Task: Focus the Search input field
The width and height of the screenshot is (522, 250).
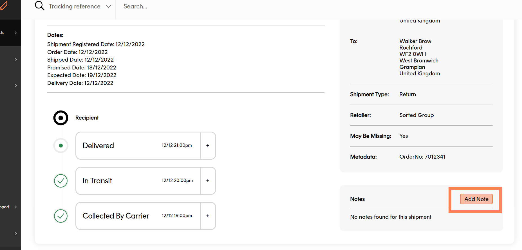Action: 225,6
